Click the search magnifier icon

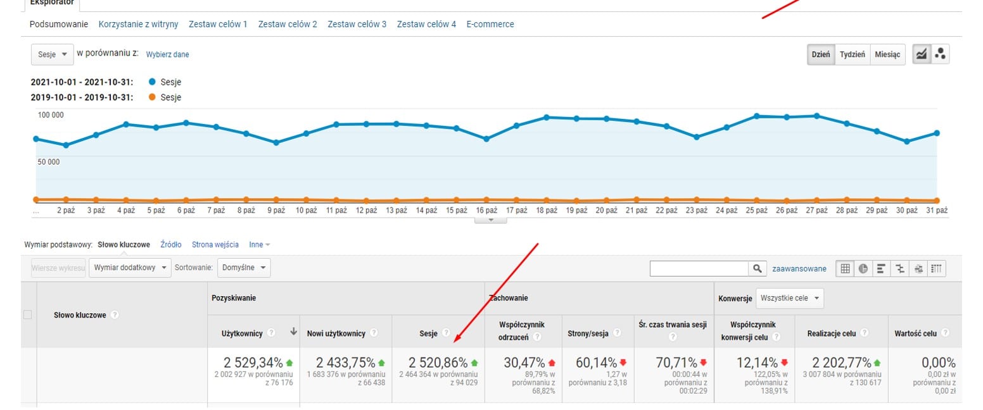757,268
